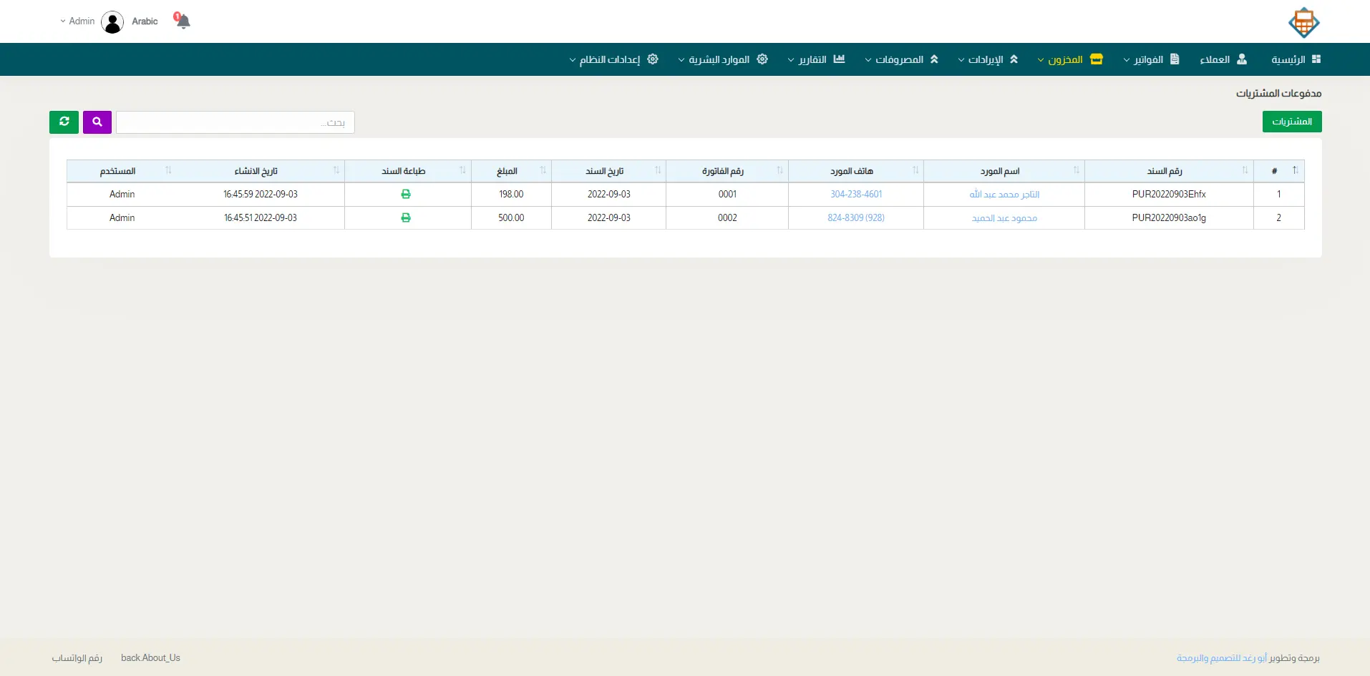Sort table by رقم السند column
Image resolution: width=1370 pixels, height=676 pixels.
pyautogui.click(x=1244, y=171)
